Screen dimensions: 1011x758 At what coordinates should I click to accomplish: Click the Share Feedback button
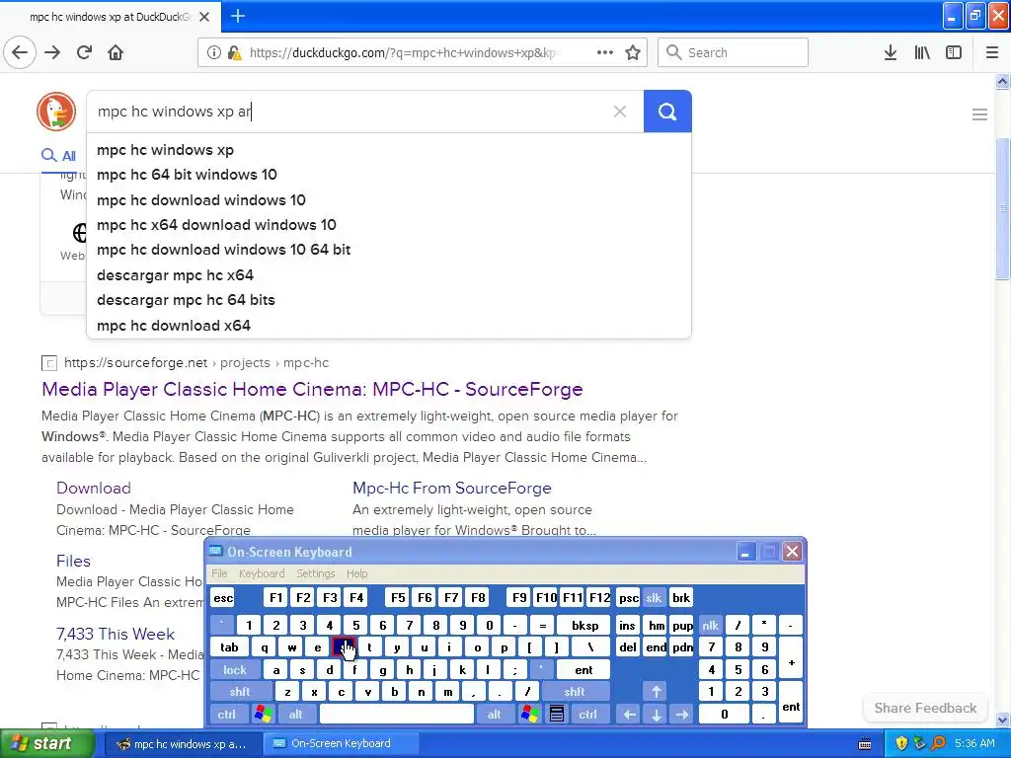[925, 708]
